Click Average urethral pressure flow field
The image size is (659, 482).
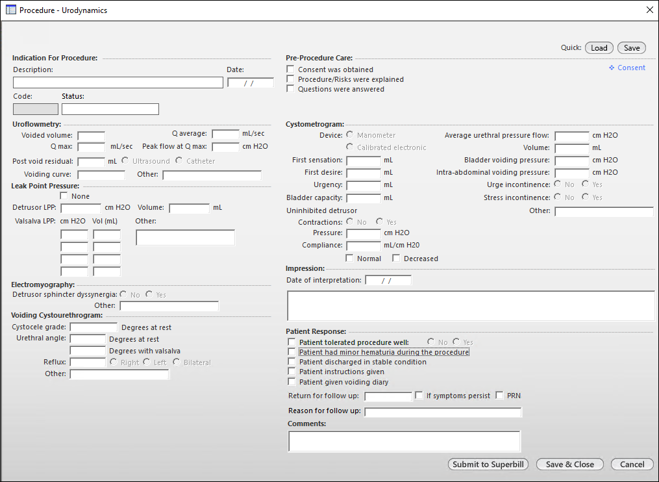point(572,136)
